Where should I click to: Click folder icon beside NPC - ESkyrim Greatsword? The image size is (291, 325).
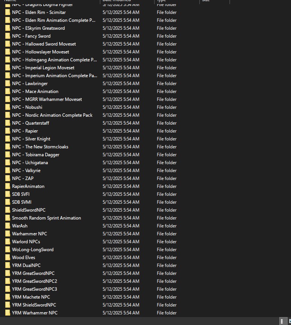click(8, 28)
